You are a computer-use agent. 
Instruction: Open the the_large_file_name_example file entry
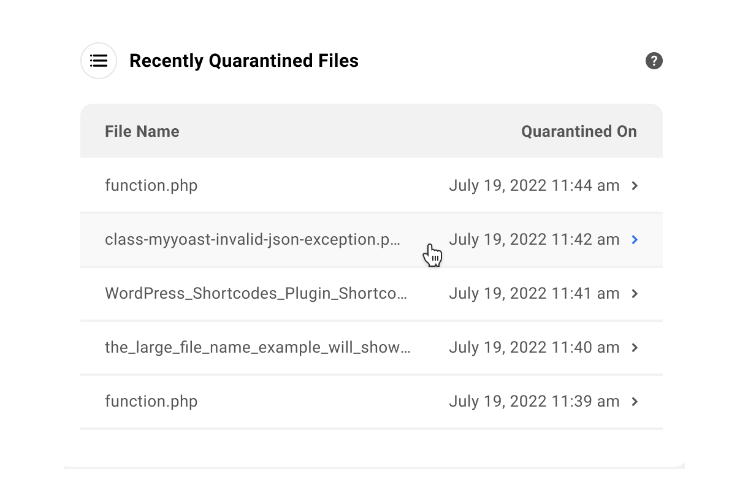coord(258,347)
